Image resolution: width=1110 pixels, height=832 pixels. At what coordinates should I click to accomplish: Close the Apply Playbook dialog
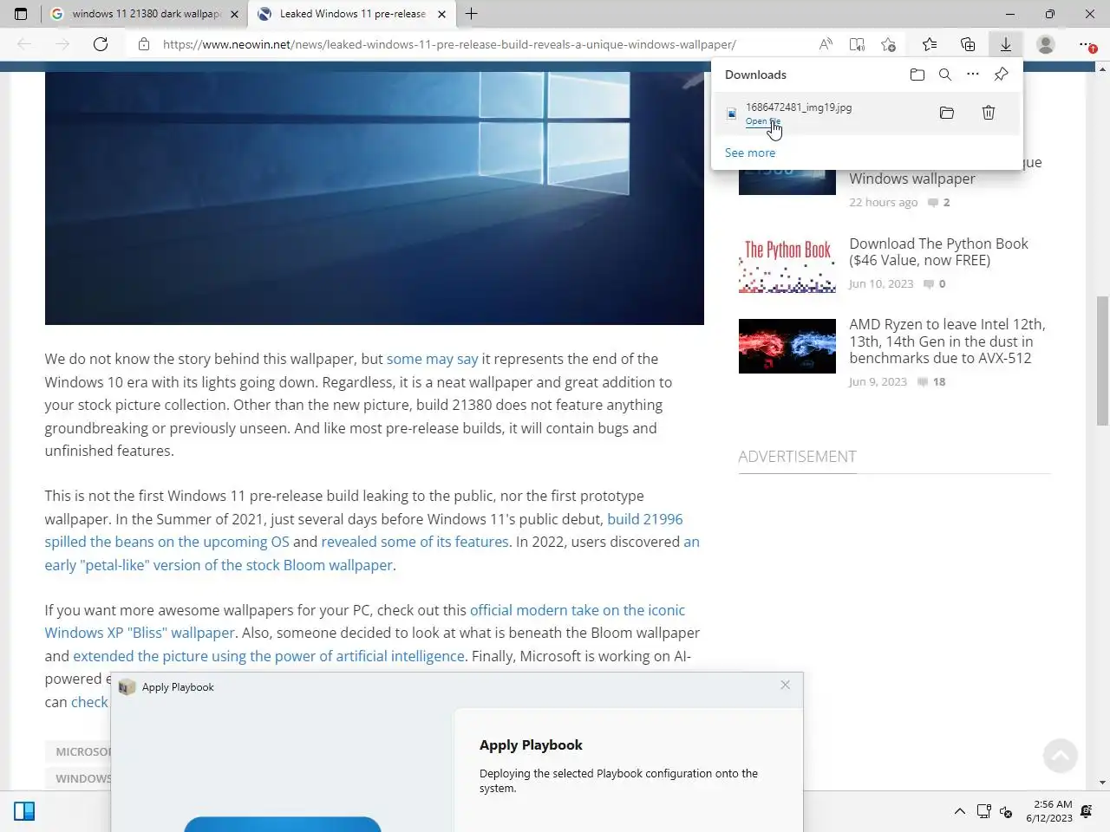pos(786,685)
